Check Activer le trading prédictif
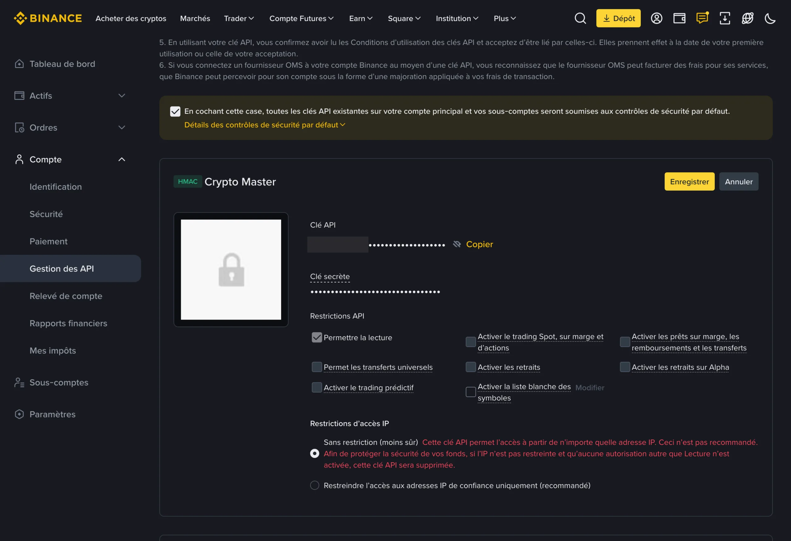 click(317, 387)
